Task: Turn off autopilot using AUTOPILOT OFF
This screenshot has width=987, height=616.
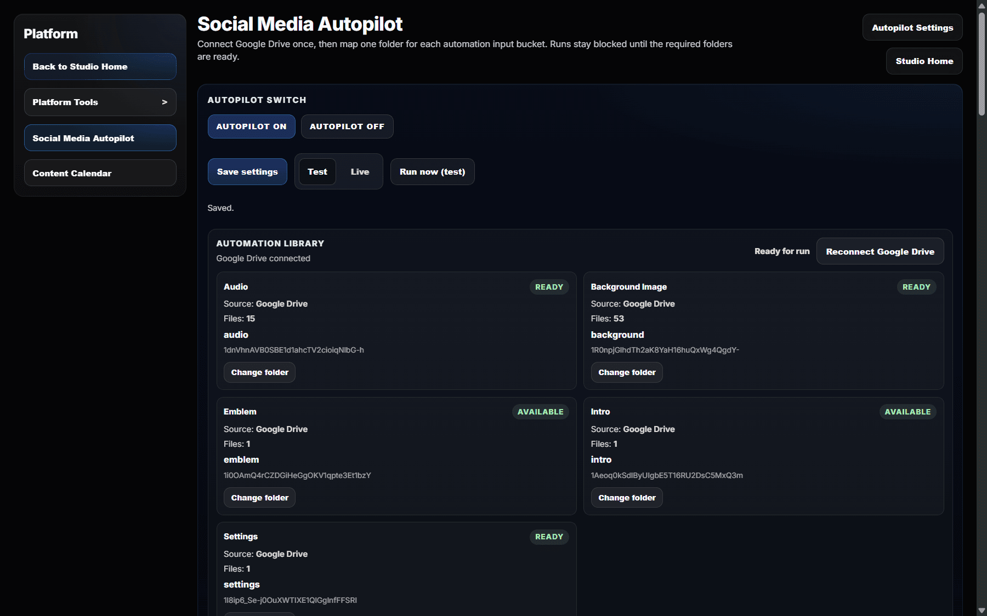Action: (347, 126)
